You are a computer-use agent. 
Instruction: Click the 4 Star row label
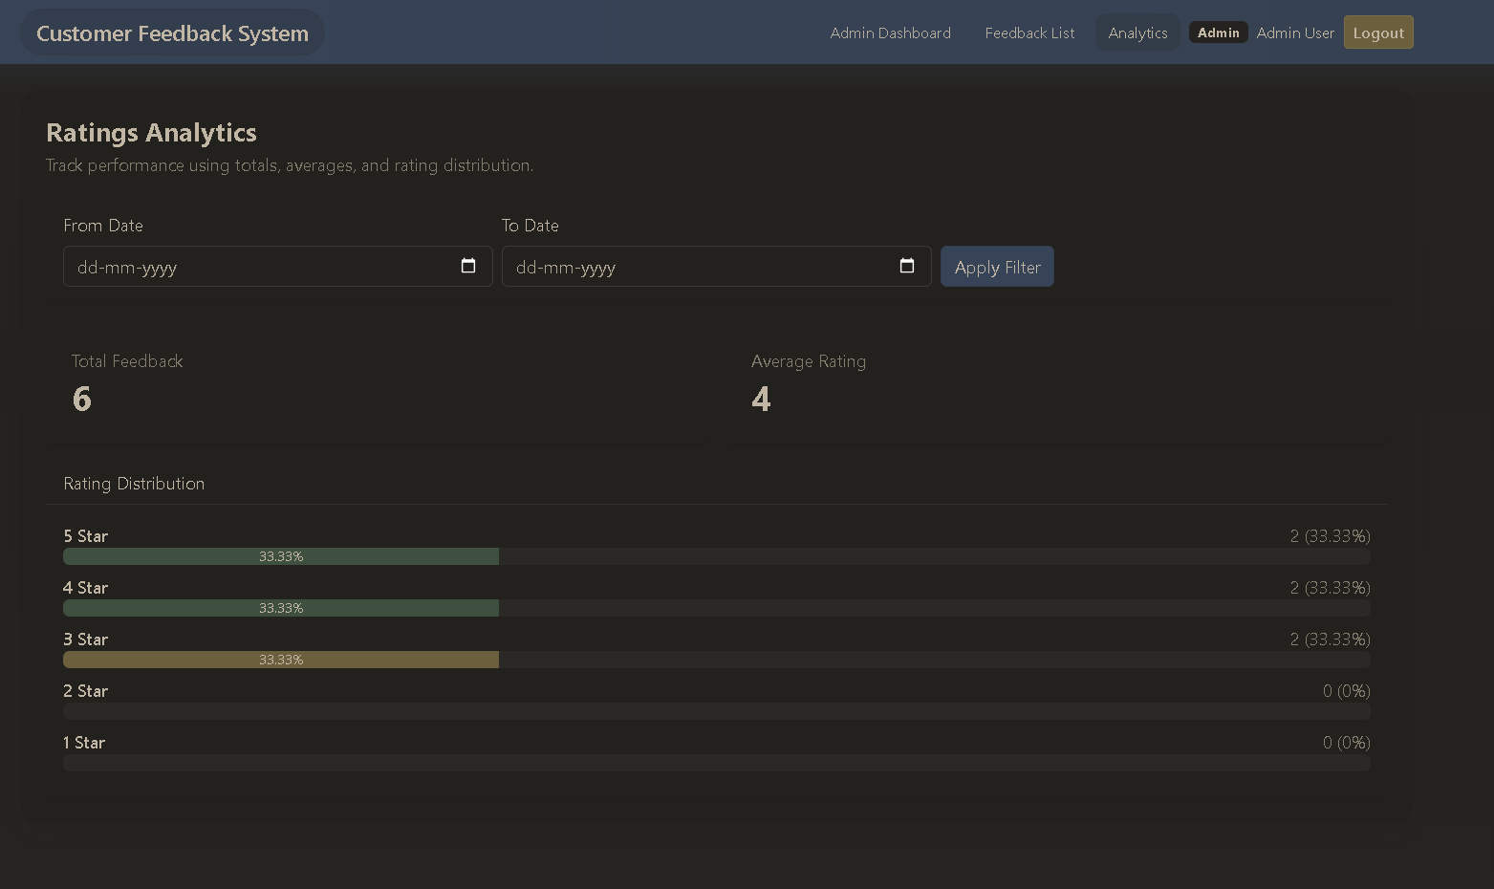tap(86, 588)
